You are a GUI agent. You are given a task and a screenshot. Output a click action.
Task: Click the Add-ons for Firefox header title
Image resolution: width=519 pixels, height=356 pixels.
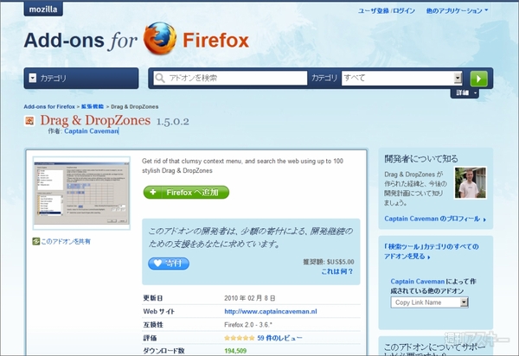pyautogui.click(x=137, y=40)
